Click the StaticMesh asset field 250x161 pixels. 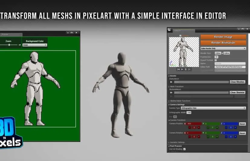click(201, 82)
